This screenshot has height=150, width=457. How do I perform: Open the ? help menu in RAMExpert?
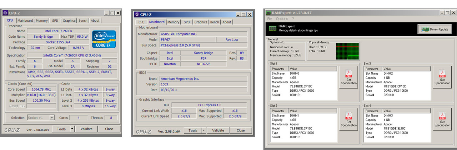[x=293, y=19]
